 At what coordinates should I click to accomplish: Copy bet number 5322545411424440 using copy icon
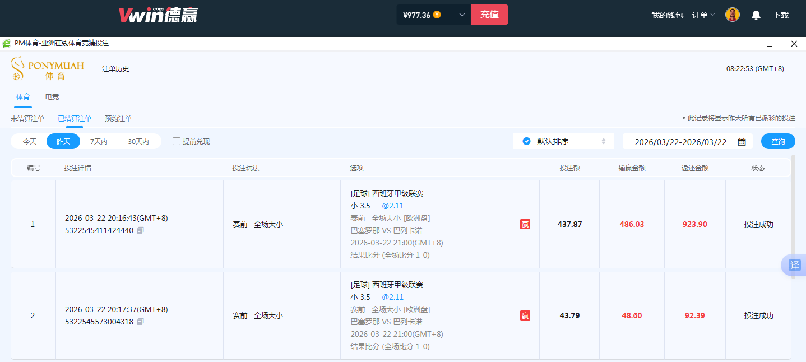coord(139,229)
